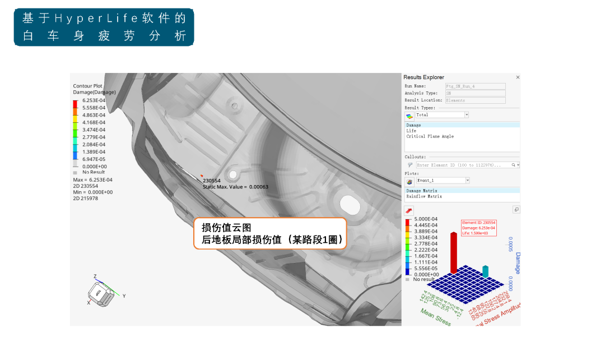Click the Element ID 230554 callout box in plot

pyautogui.click(x=478, y=228)
